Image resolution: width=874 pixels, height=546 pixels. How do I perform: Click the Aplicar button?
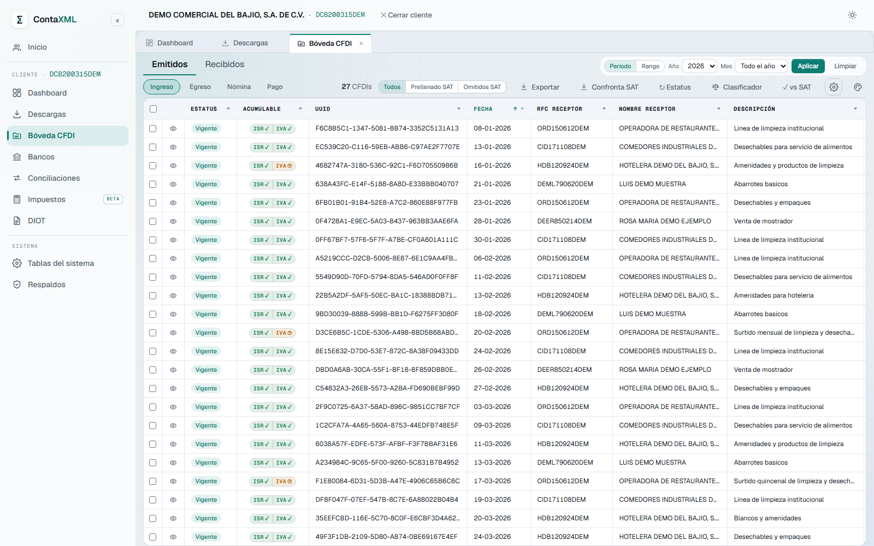[808, 66]
